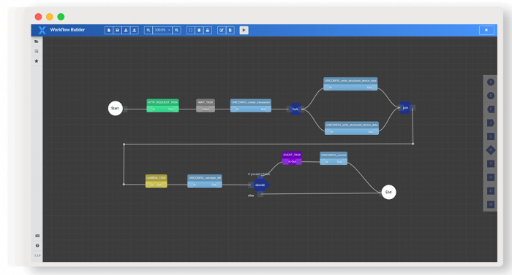The height and width of the screenshot is (275, 512).
Task: Click the download/import arrow icon in the toolbar
Action: [126, 31]
